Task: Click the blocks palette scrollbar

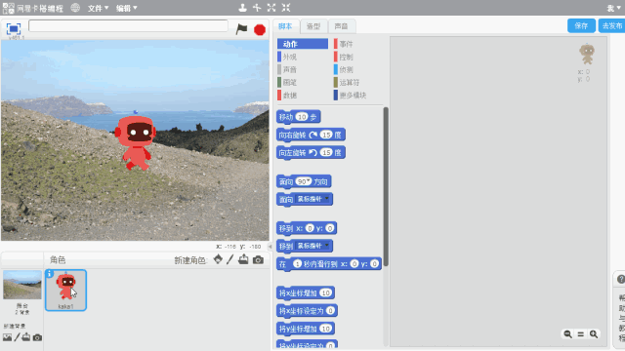Action: pyautogui.click(x=386, y=186)
